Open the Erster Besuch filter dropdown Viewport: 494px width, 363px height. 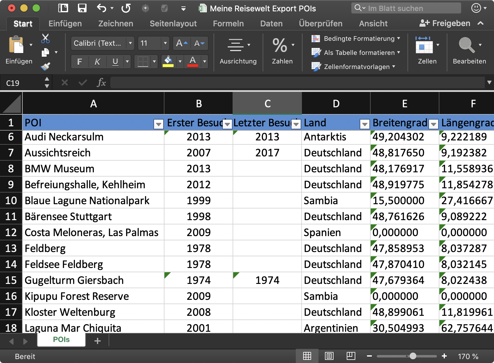(227, 124)
